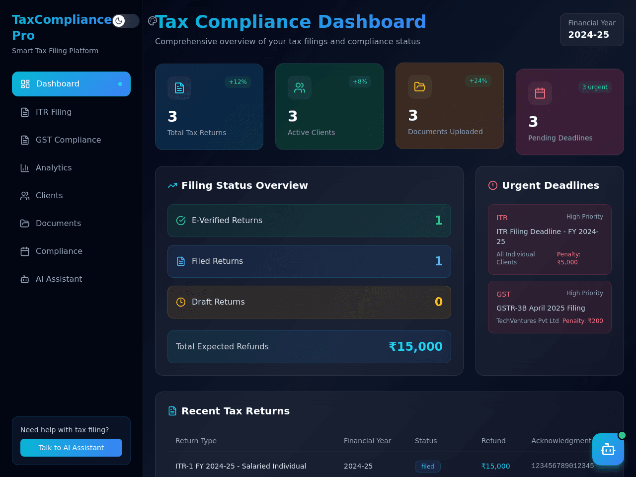Click the Pending Deadlines calendar icon
The image size is (636, 477).
540,93
